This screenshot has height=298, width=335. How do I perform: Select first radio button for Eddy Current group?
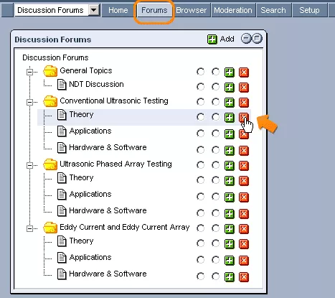click(200, 228)
